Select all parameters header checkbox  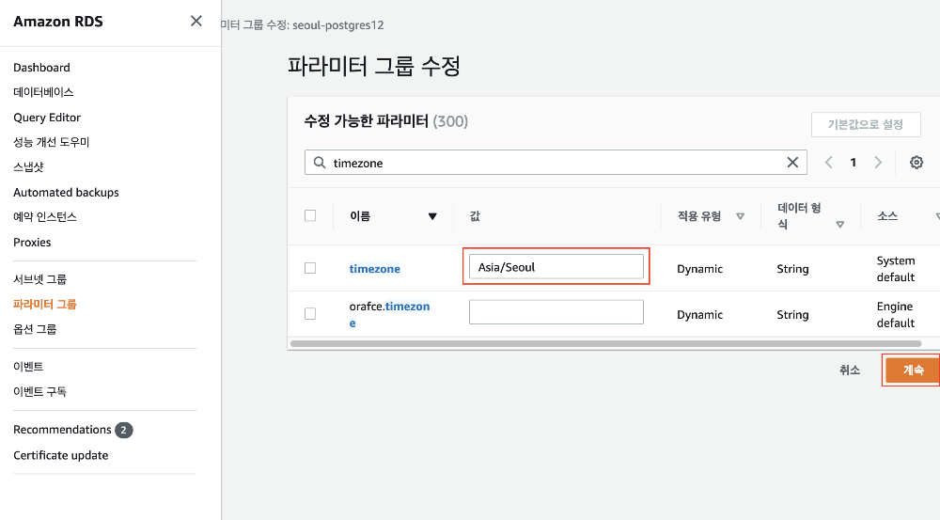[x=310, y=215]
